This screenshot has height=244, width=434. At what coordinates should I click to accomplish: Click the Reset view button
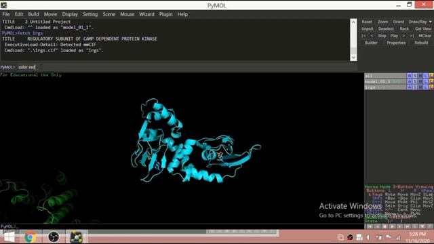(x=367, y=22)
